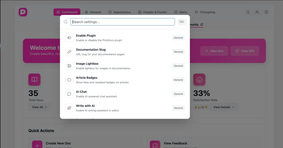Click General tag on Article Badges row

click(x=178, y=80)
